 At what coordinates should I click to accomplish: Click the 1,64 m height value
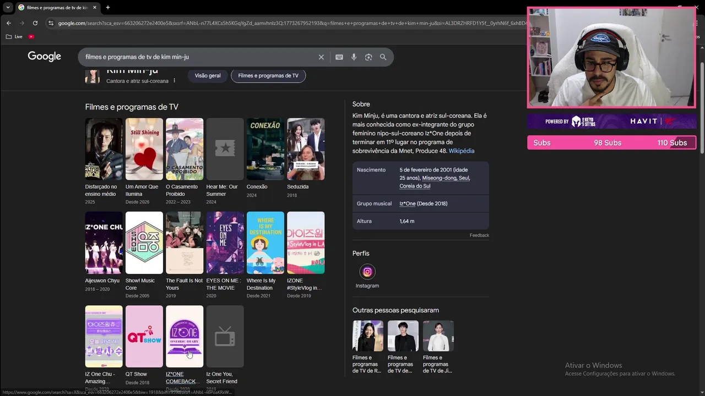pyautogui.click(x=407, y=221)
